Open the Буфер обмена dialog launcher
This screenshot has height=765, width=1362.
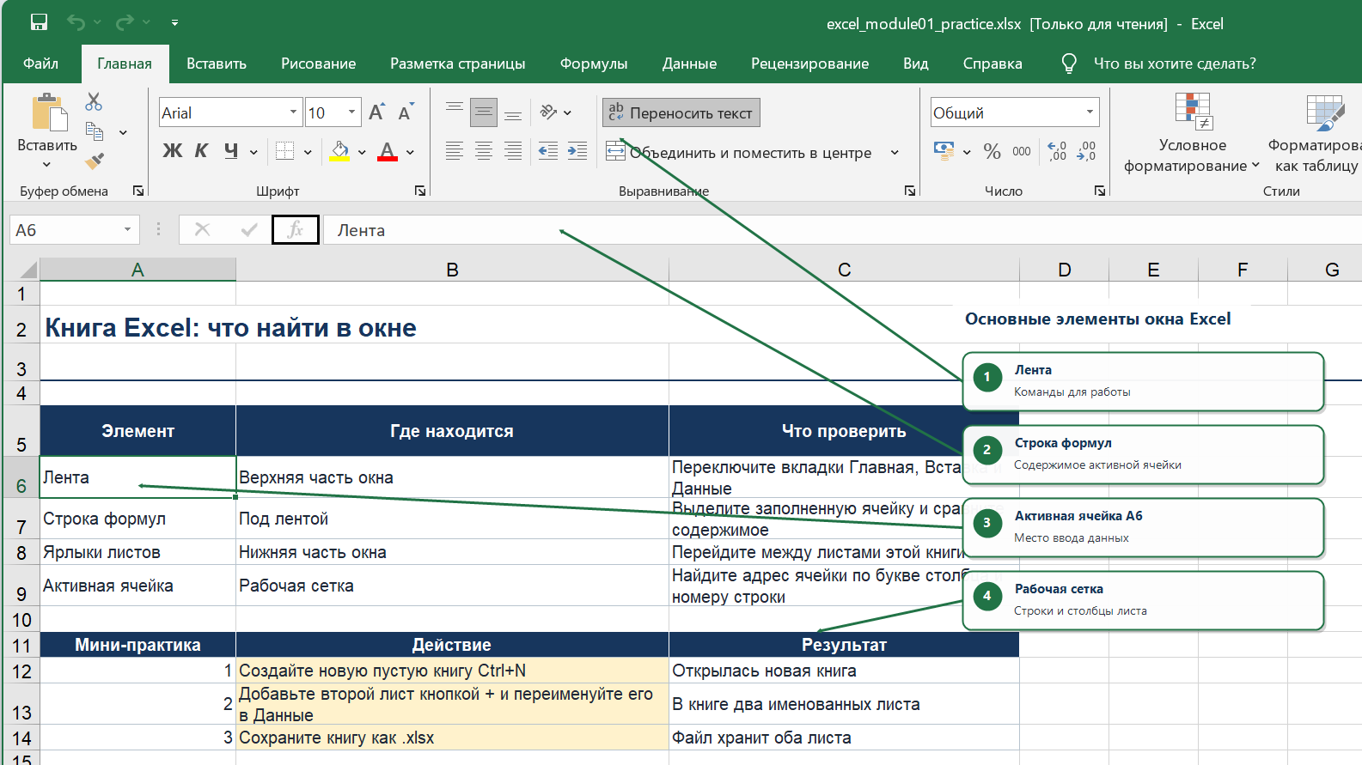(138, 191)
